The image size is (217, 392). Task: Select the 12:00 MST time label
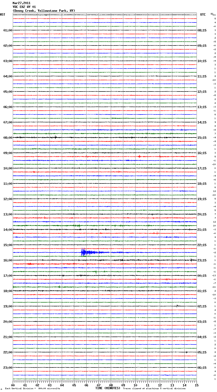coord(8,199)
